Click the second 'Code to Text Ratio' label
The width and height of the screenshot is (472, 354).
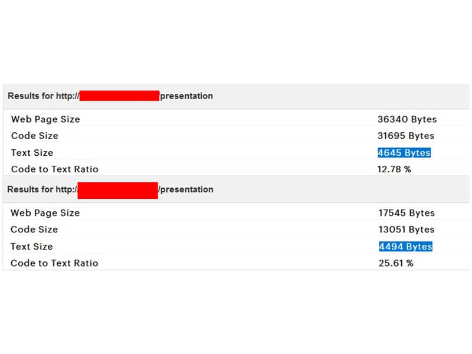click(54, 263)
